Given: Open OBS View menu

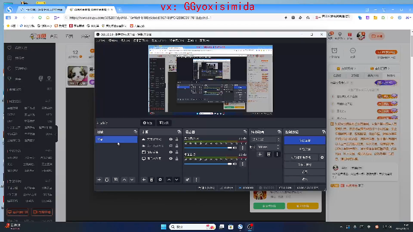Looking at the screenshot, I should 125,41.
